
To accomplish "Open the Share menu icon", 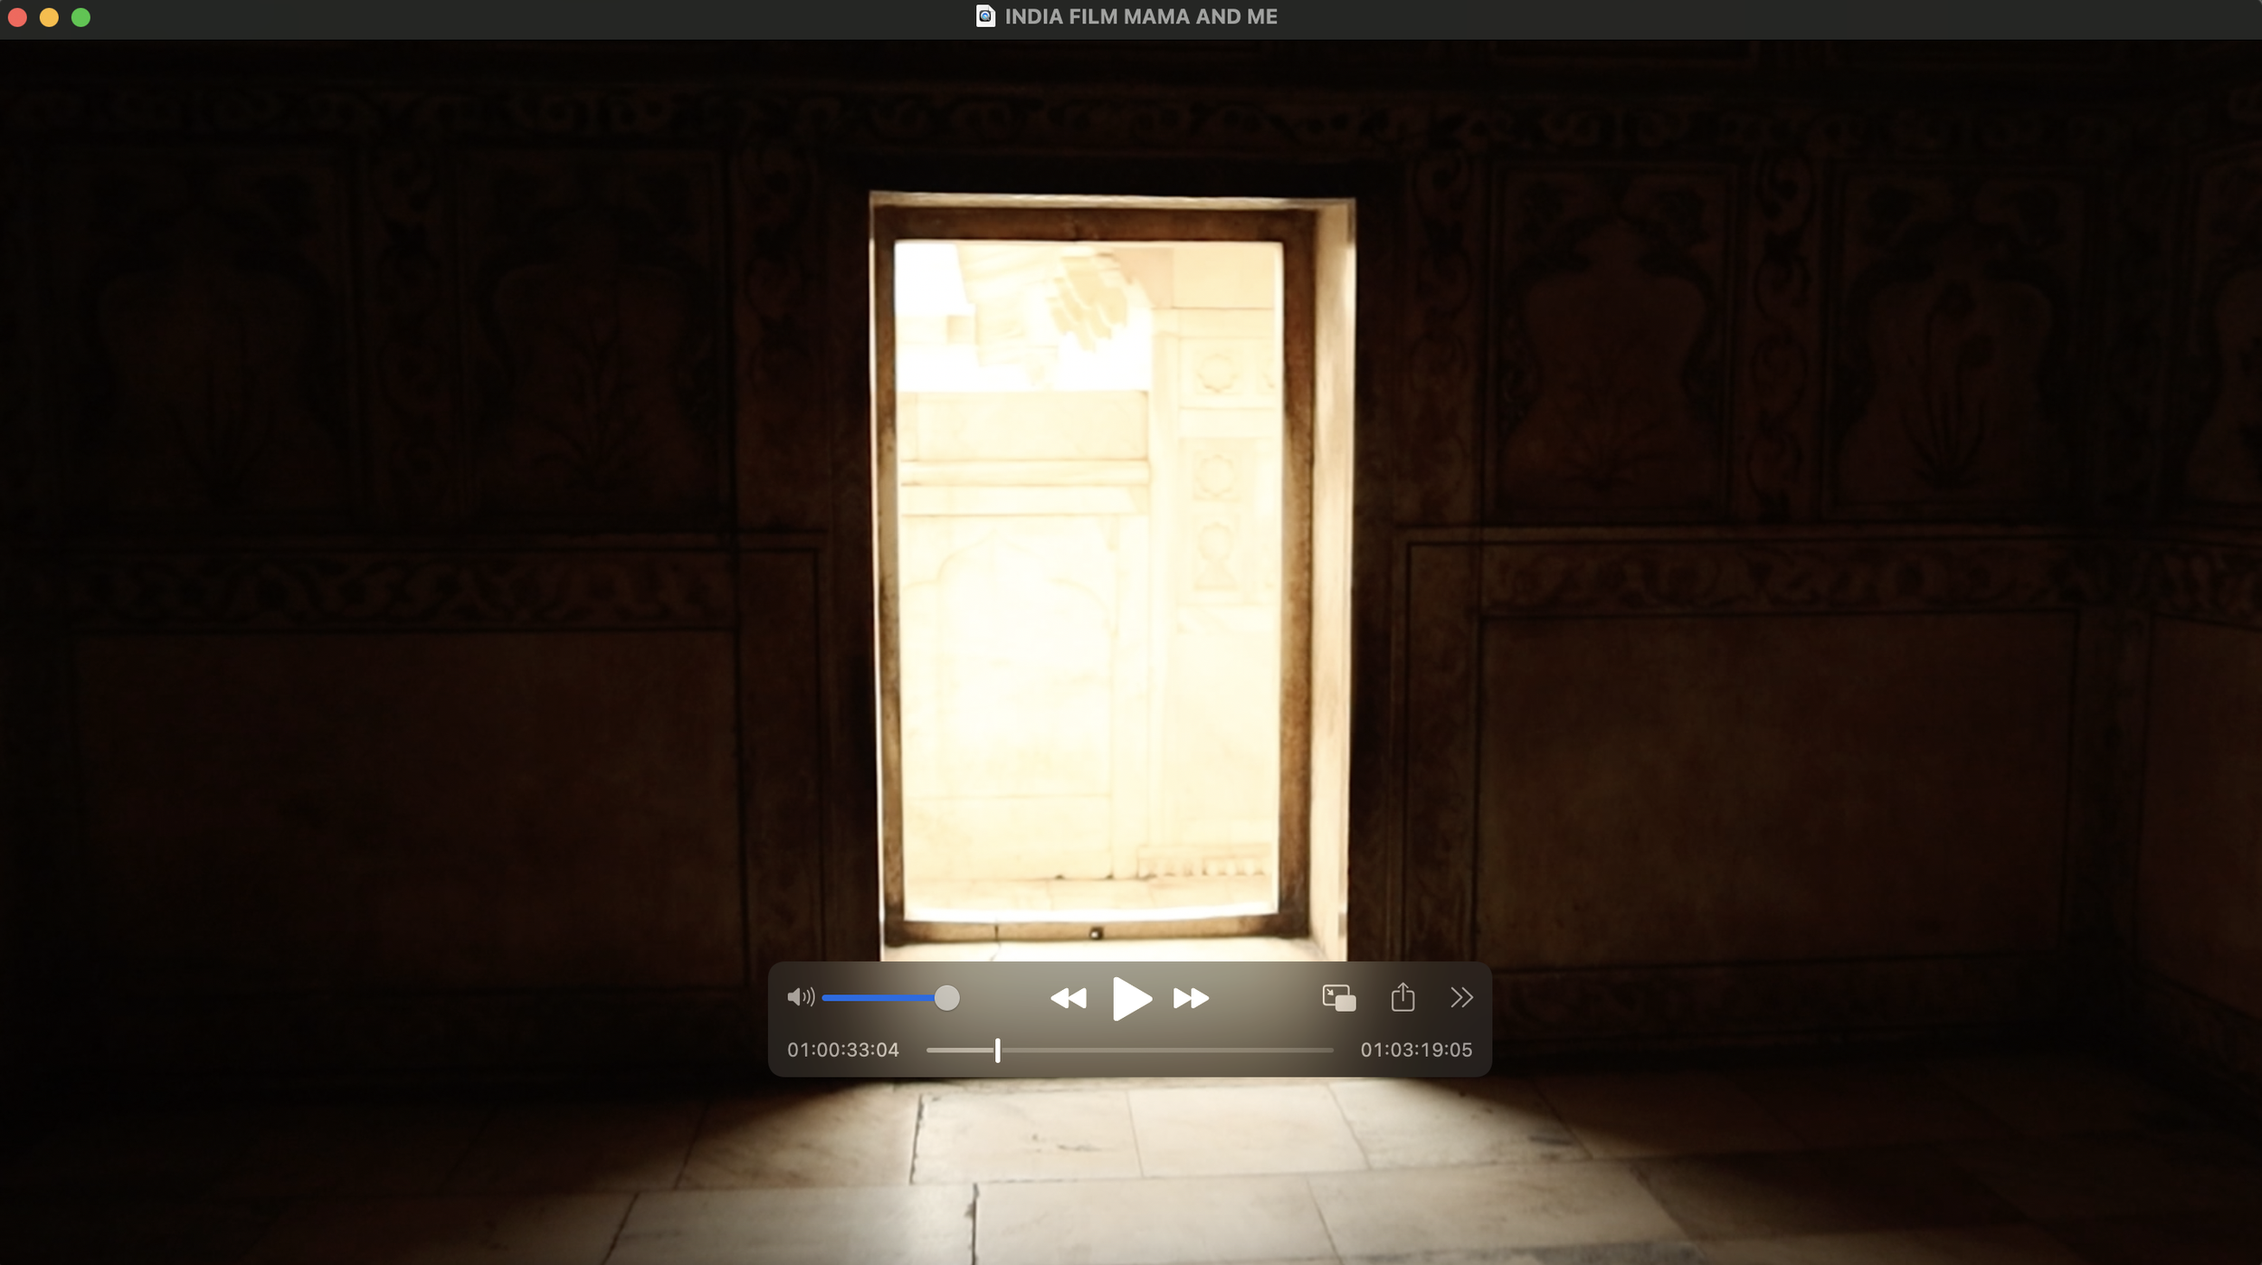I will pos(1402,997).
